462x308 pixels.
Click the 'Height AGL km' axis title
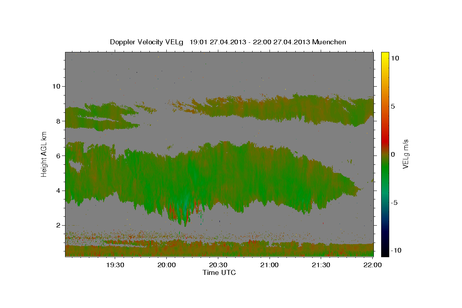click(44, 154)
